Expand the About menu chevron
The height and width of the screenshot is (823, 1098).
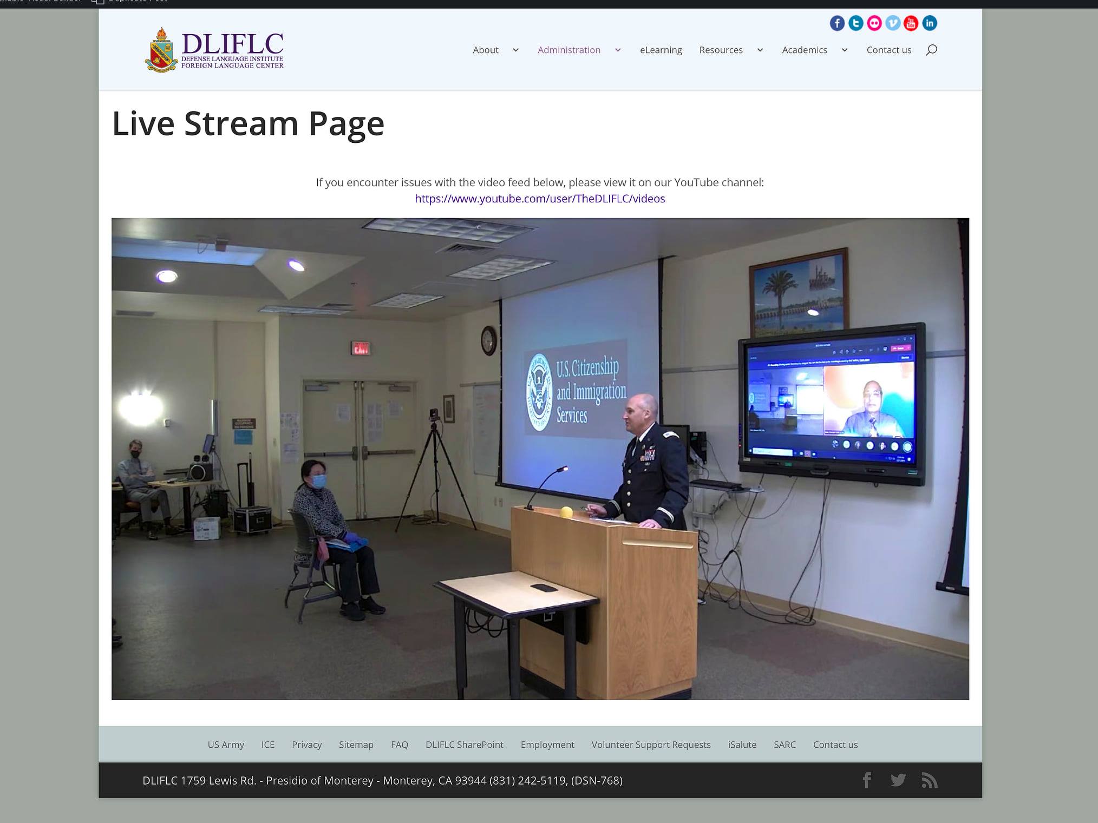516,50
